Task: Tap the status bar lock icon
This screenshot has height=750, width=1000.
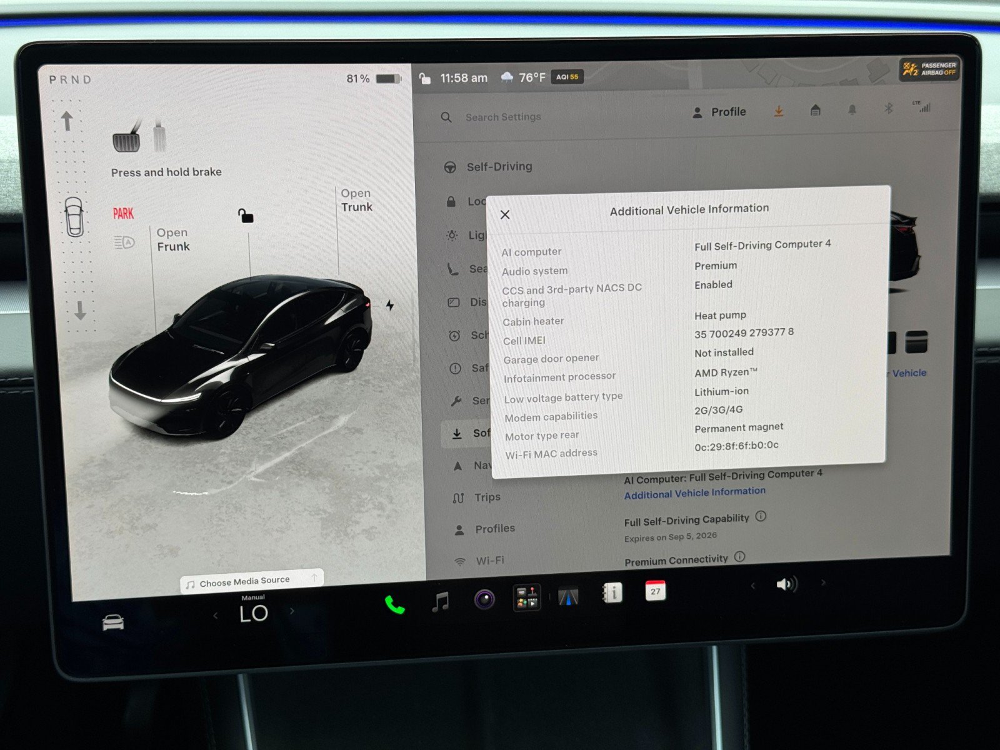Action: pyautogui.click(x=425, y=78)
